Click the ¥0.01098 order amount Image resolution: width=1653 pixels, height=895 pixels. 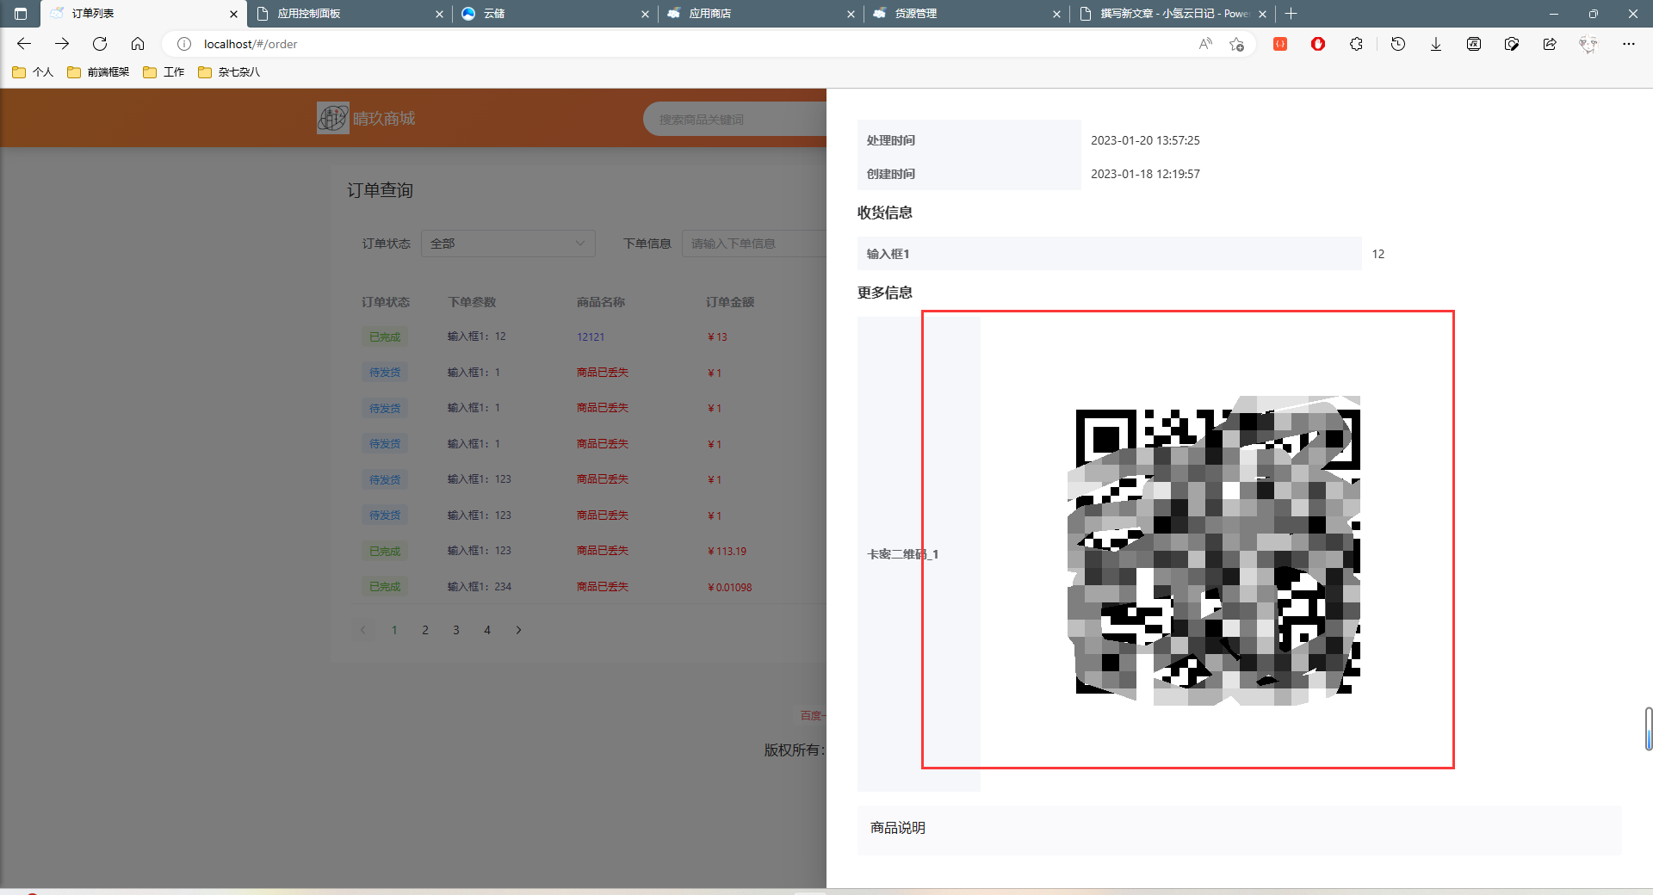coord(729,587)
